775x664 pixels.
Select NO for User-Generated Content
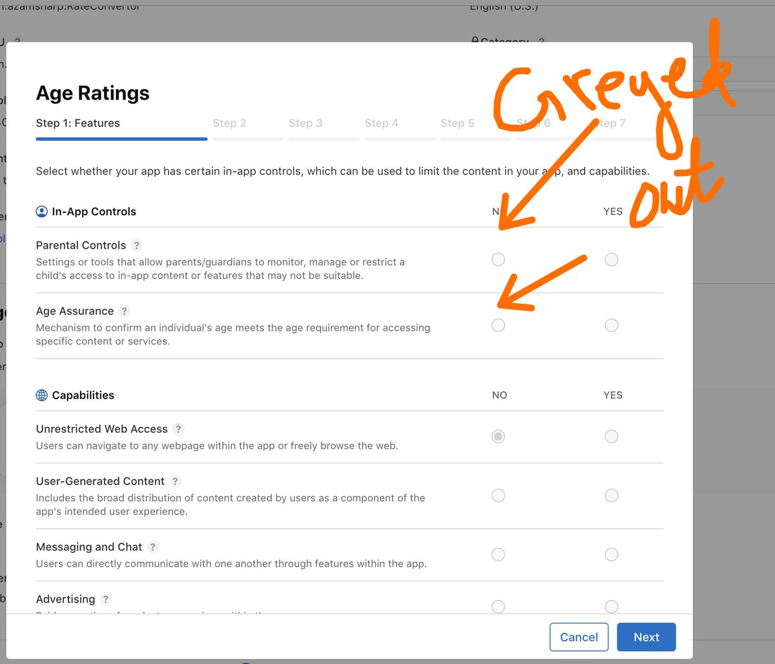click(x=498, y=495)
